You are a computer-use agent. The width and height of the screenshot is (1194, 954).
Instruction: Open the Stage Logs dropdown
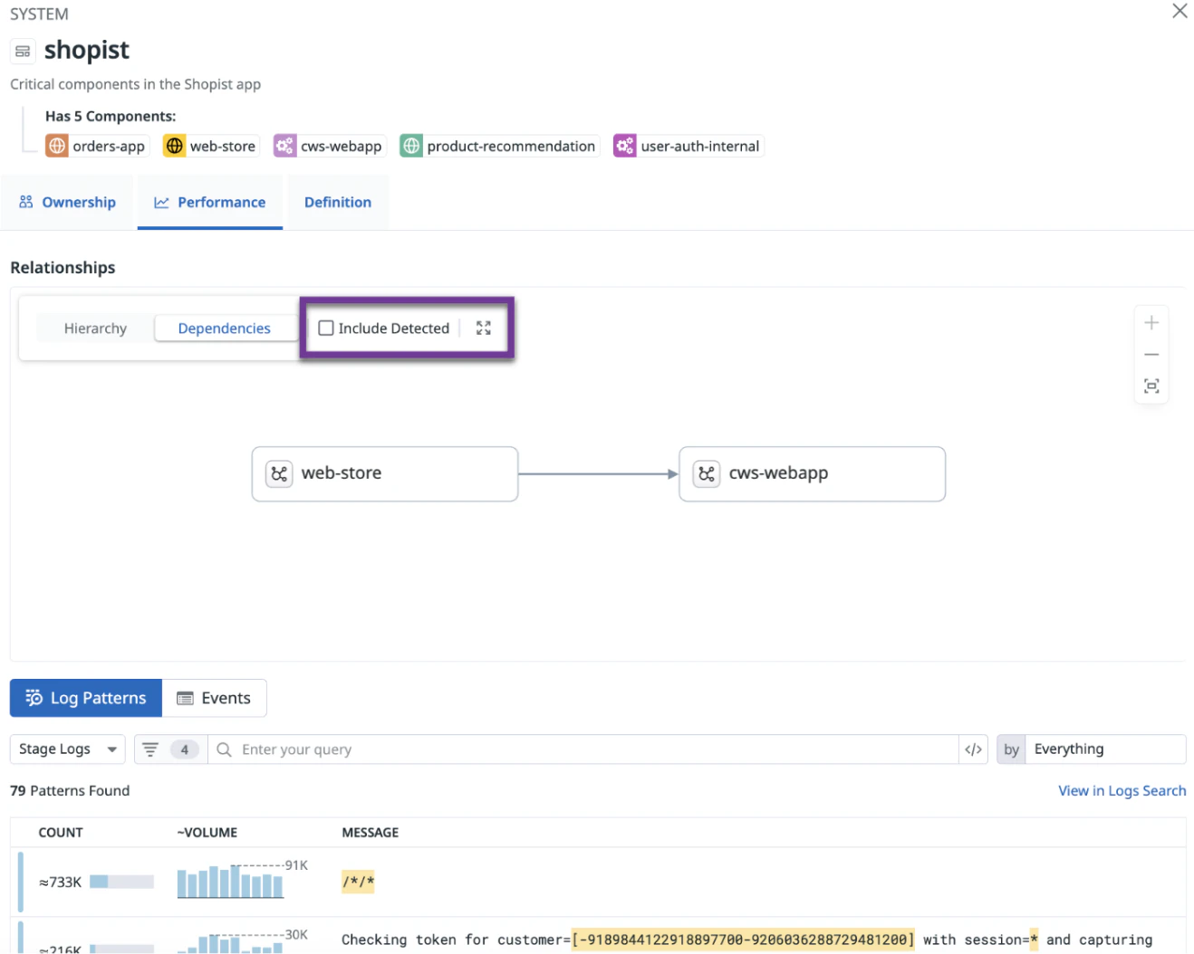(68, 749)
